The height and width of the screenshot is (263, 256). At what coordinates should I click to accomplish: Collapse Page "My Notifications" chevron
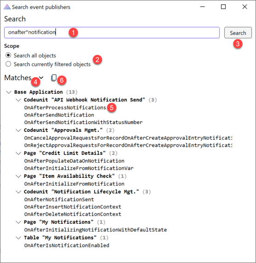(x=18, y=222)
